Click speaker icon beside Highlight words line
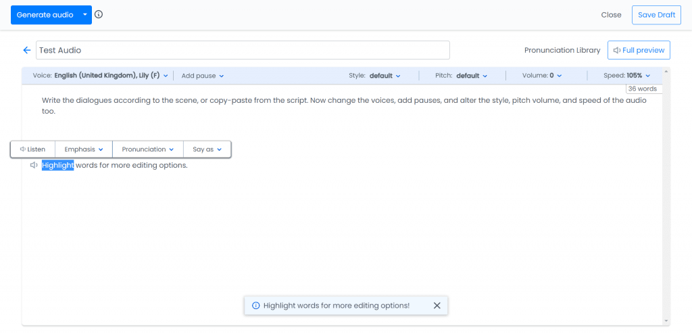The height and width of the screenshot is (334, 692). pos(34,166)
